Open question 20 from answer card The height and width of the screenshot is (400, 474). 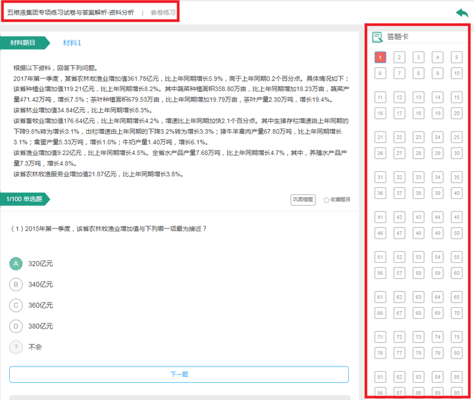pos(457,113)
